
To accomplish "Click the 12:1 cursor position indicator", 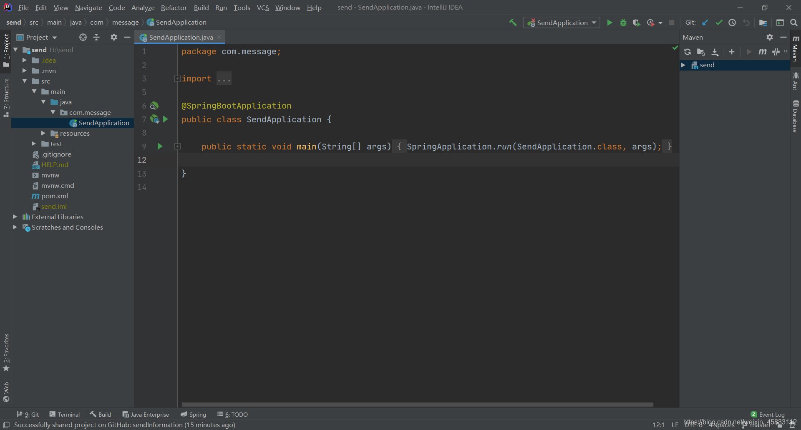I will (659, 425).
